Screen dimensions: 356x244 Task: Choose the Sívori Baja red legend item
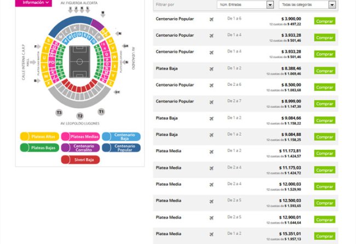tap(80, 160)
